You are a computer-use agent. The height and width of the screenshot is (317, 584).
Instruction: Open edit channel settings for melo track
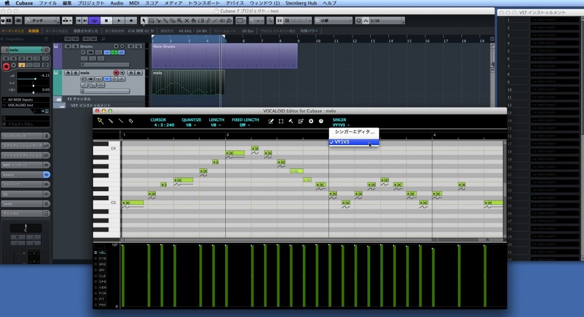[83, 79]
